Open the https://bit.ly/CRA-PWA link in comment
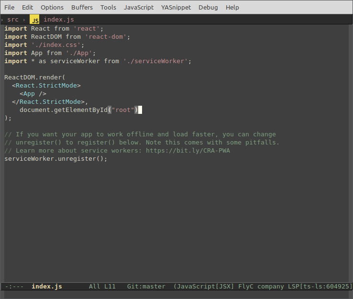This screenshot has width=353, height=299. coord(188,151)
